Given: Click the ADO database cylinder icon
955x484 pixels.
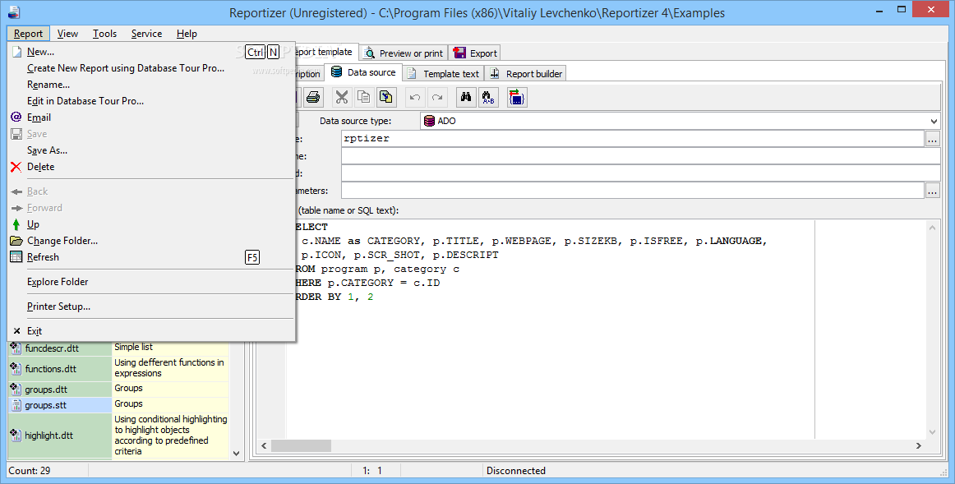Looking at the screenshot, I should click(x=429, y=121).
